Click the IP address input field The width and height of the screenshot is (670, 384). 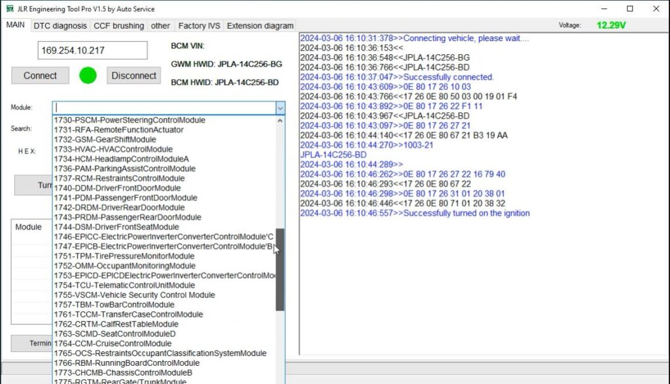pos(93,50)
